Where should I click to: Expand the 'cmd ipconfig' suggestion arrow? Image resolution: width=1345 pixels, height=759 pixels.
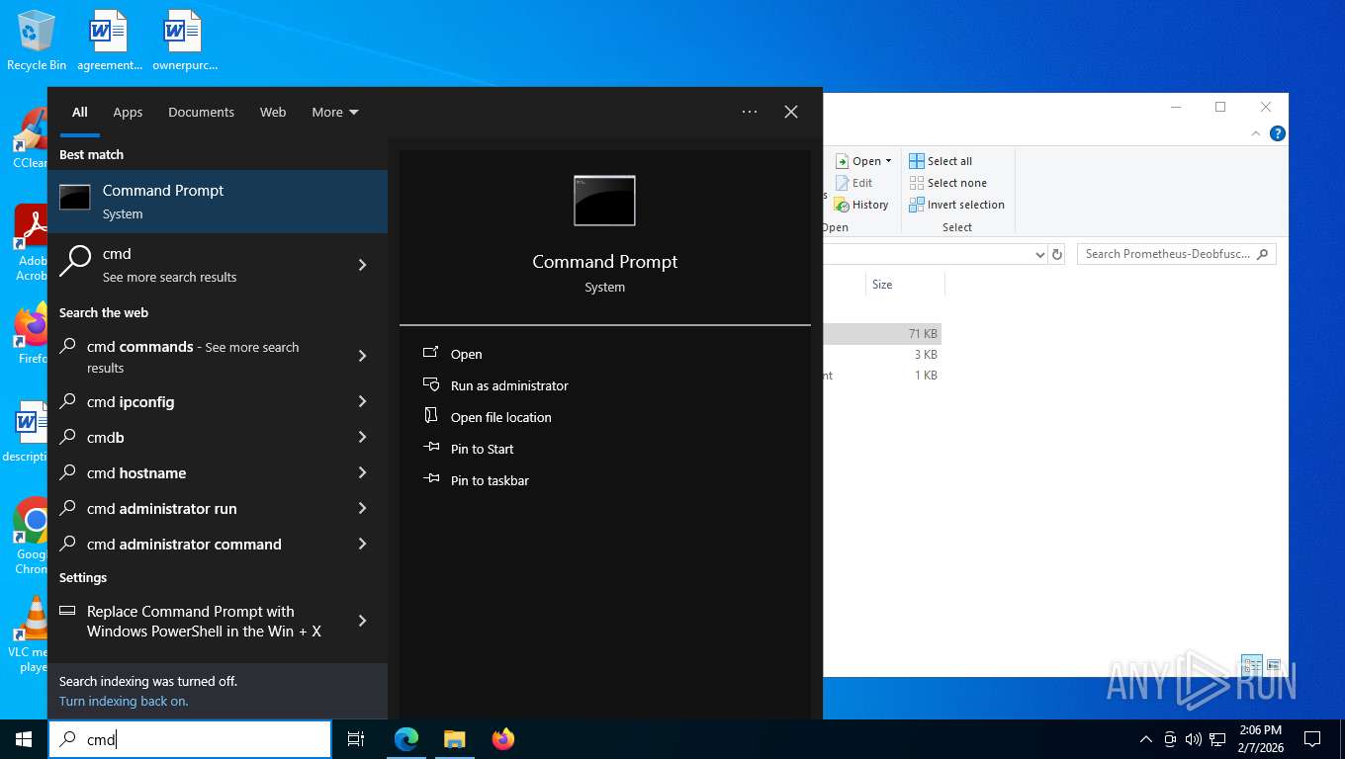point(362,401)
